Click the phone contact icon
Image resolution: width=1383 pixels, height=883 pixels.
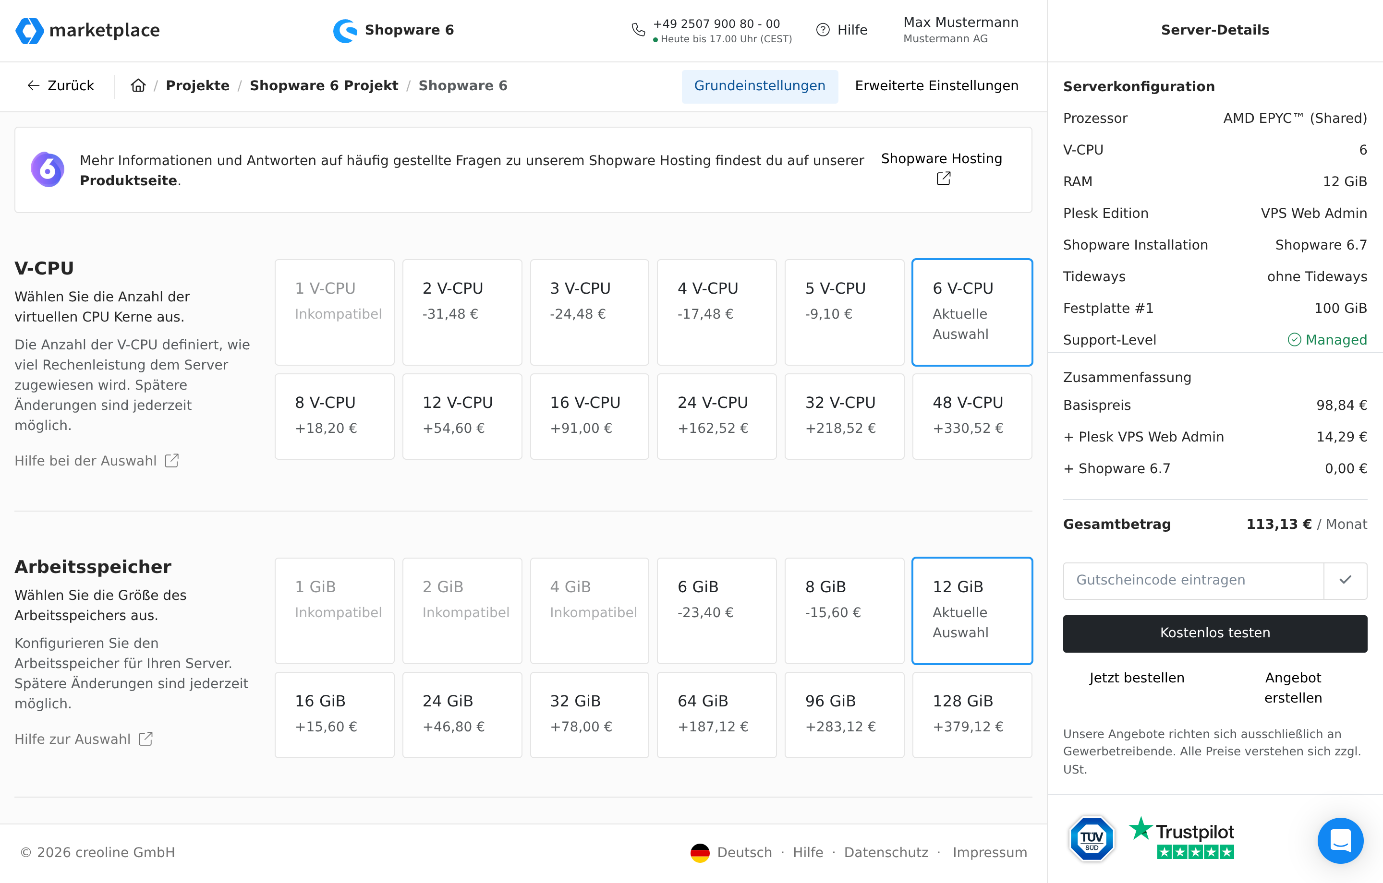pyautogui.click(x=638, y=30)
